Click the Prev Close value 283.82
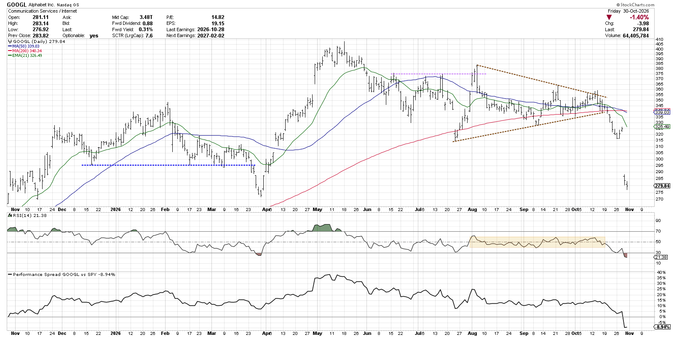Image resolution: width=674 pixels, height=337 pixels. point(40,36)
